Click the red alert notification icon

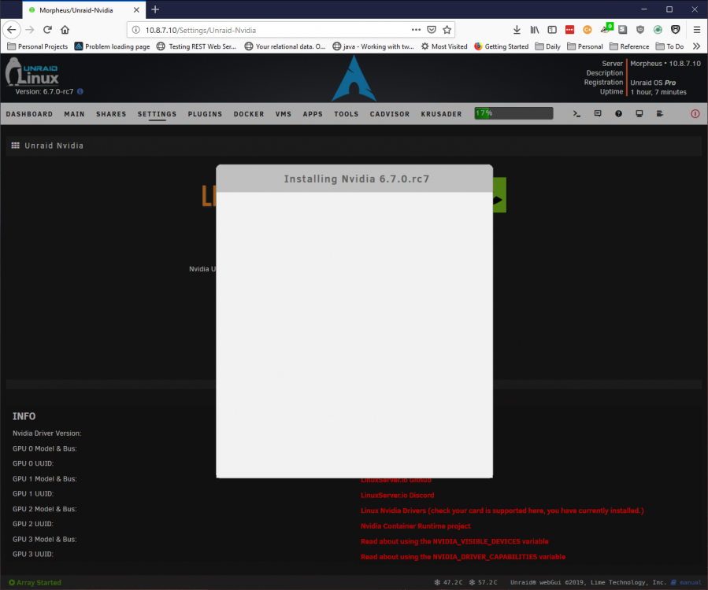(x=695, y=113)
